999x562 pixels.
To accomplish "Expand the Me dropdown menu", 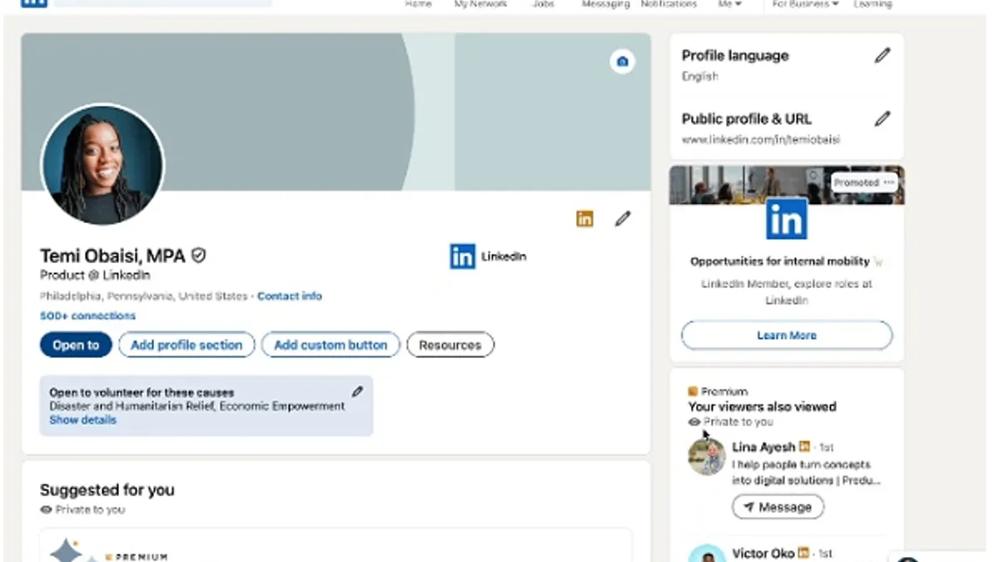I will tap(729, 4).
